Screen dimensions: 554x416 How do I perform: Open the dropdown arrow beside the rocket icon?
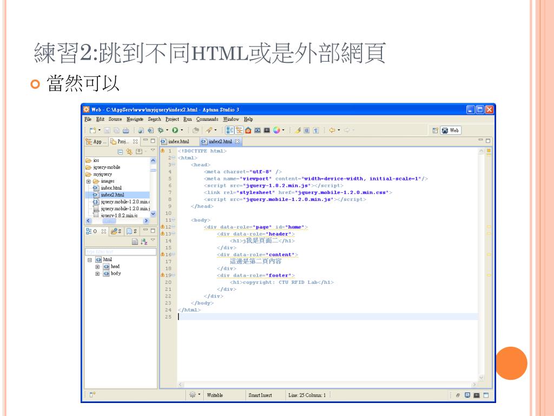[215, 130]
